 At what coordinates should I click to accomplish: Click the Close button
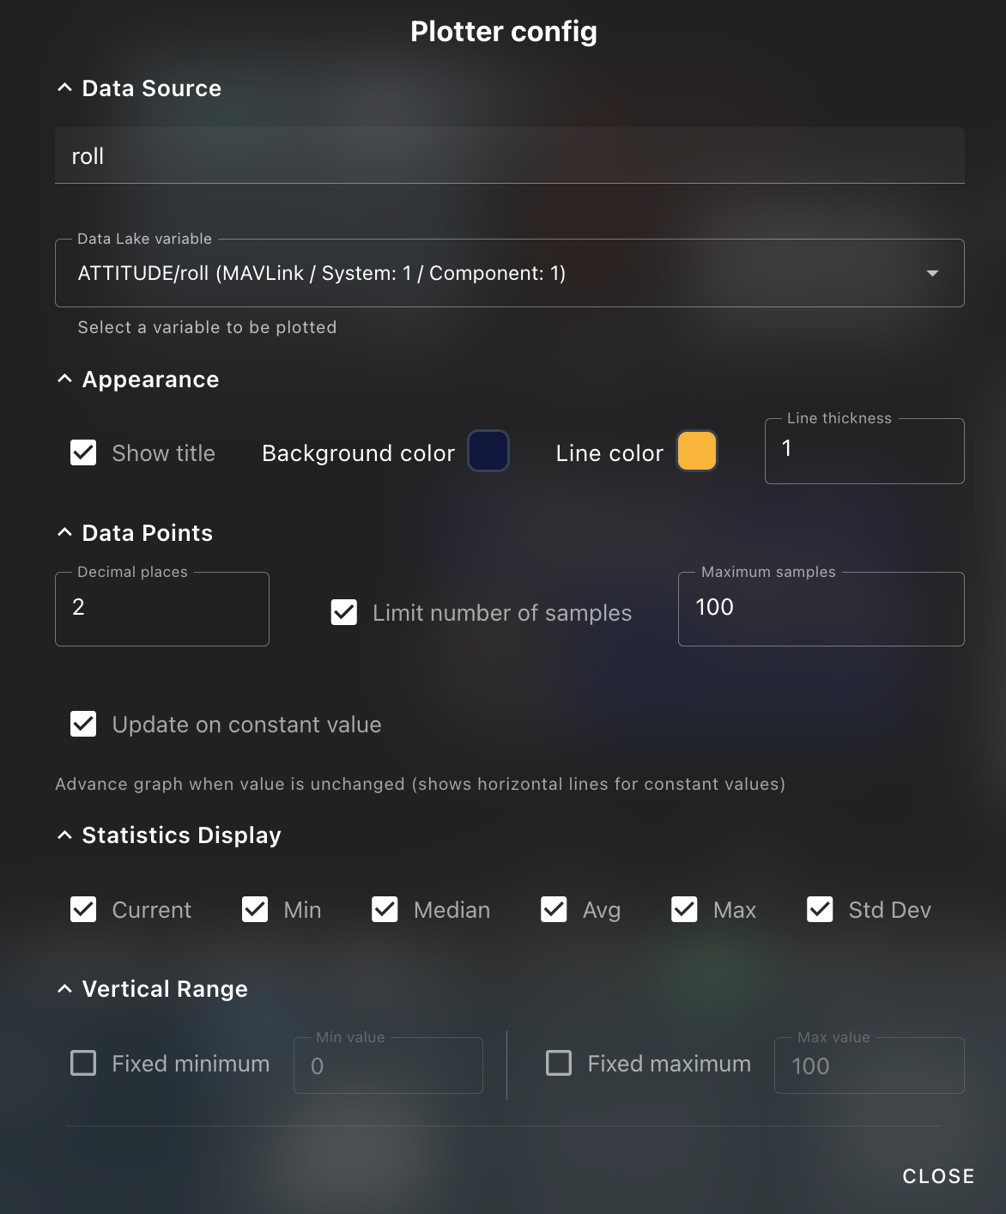pyautogui.click(x=938, y=1176)
